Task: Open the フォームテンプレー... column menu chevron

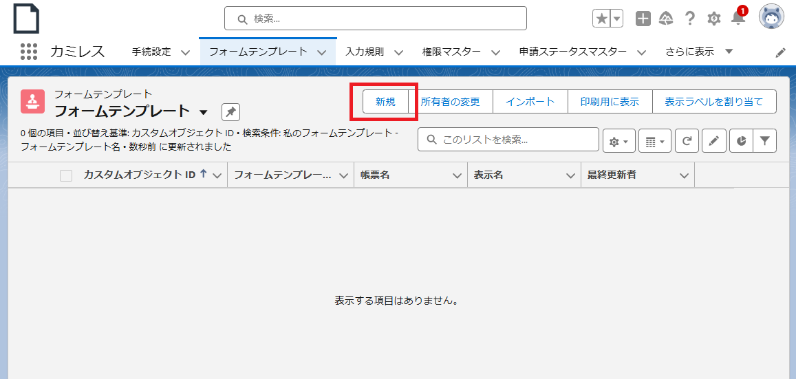Action: click(x=344, y=175)
